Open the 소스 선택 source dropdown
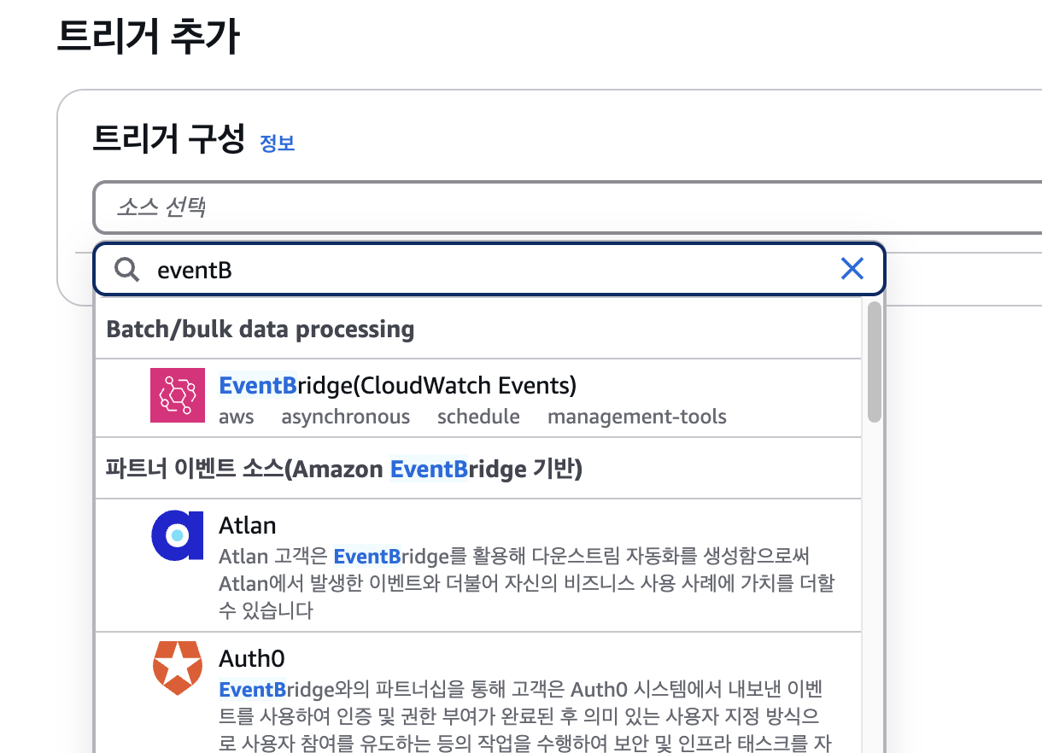 567,207
